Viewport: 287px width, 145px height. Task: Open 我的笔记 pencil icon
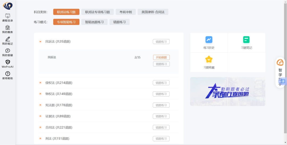7,39
